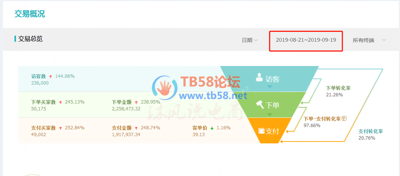Click the green 下单 funnel segment
This screenshot has height=176, width=400.
point(269,105)
